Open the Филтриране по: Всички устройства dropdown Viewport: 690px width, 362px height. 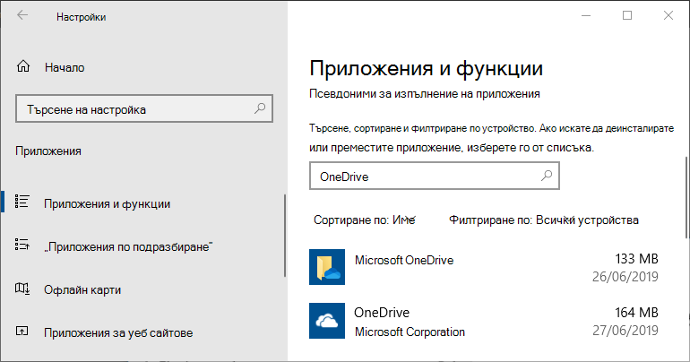pos(543,220)
